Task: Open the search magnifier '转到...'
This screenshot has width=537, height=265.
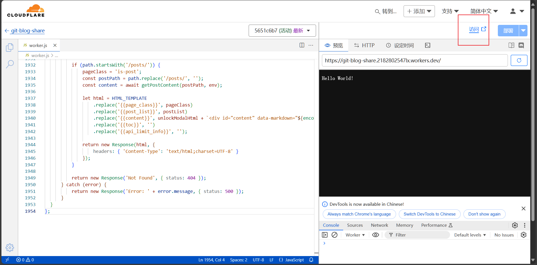Action: pyautogui.click(x=386, y=11)
